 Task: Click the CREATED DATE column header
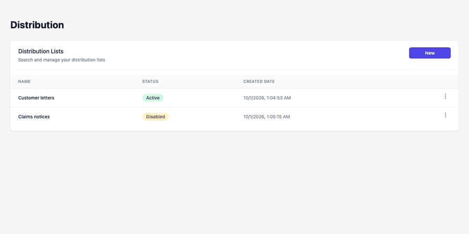pos(259,82)
